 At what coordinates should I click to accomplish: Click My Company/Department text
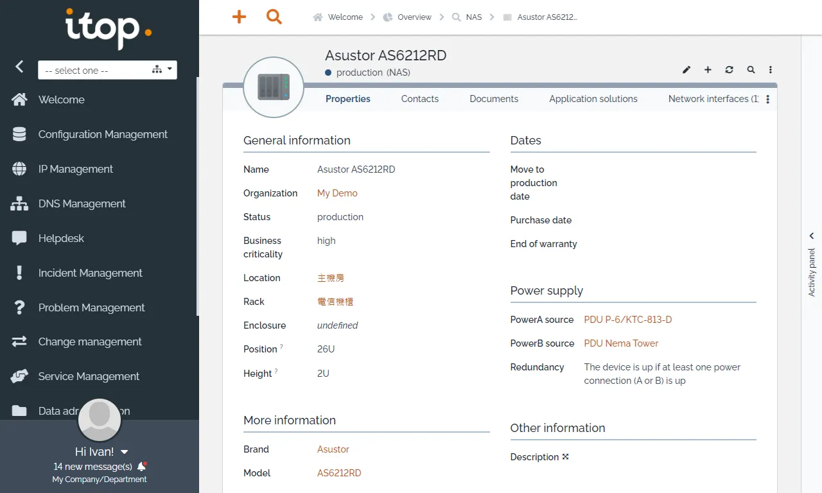(x=100, y=480)
